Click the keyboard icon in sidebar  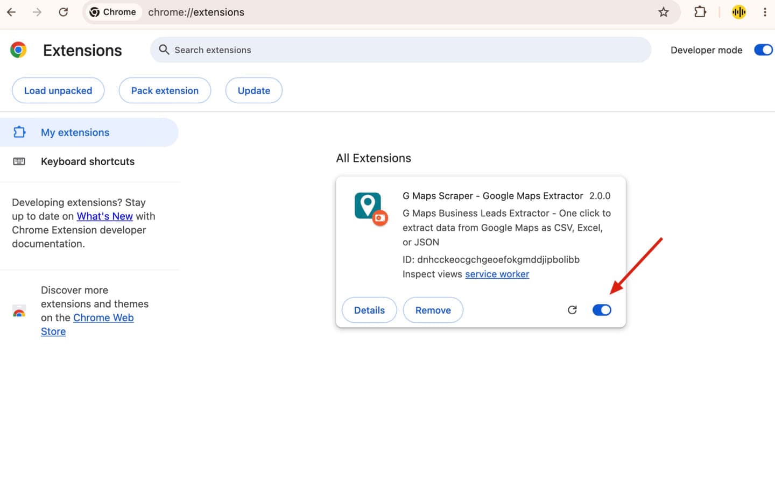tap(19, 161)
